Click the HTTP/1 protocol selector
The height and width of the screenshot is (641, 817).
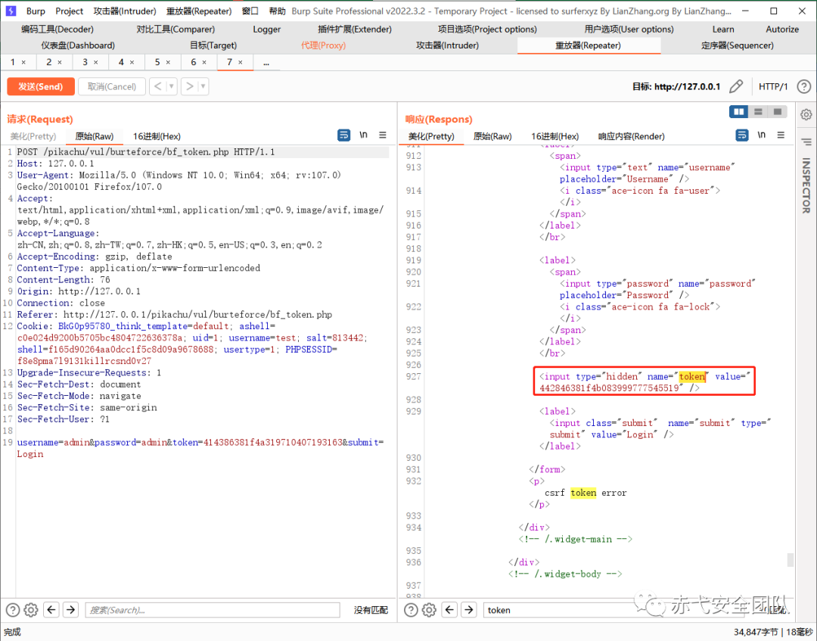click(x=773, y=86)
